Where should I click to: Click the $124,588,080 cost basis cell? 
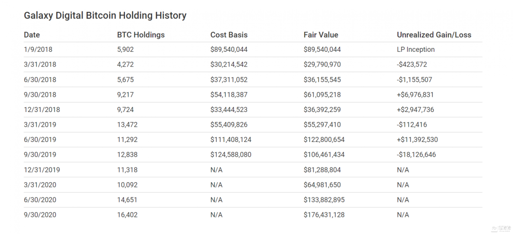point(231,155)
